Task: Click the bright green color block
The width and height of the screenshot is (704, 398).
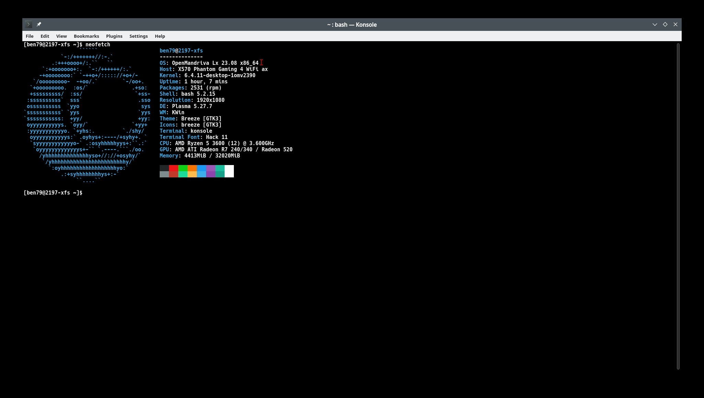Action: [x=183, y=168]
